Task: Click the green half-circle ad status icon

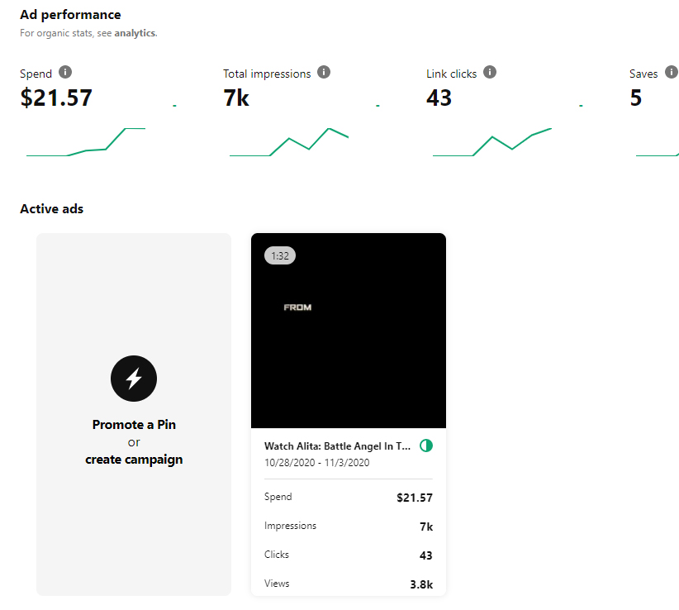Action: pyautogui.click(x=426, y=446)
